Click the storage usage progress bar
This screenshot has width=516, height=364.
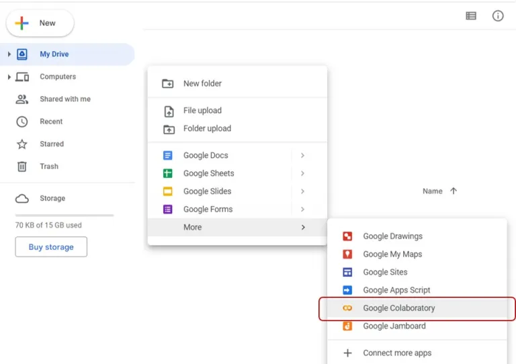tap(64, 216)
